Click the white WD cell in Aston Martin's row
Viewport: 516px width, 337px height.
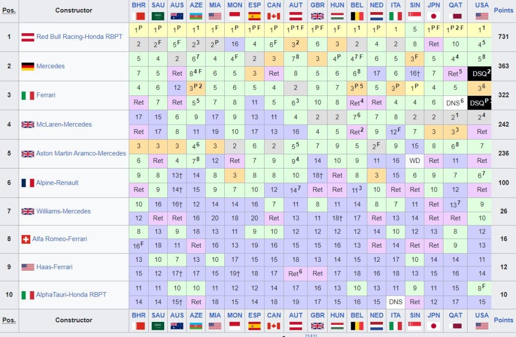click(415, 161)
